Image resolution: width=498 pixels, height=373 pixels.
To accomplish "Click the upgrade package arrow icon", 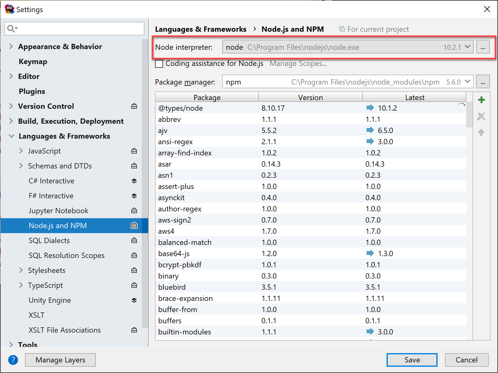I will click(x=481, y=132).
